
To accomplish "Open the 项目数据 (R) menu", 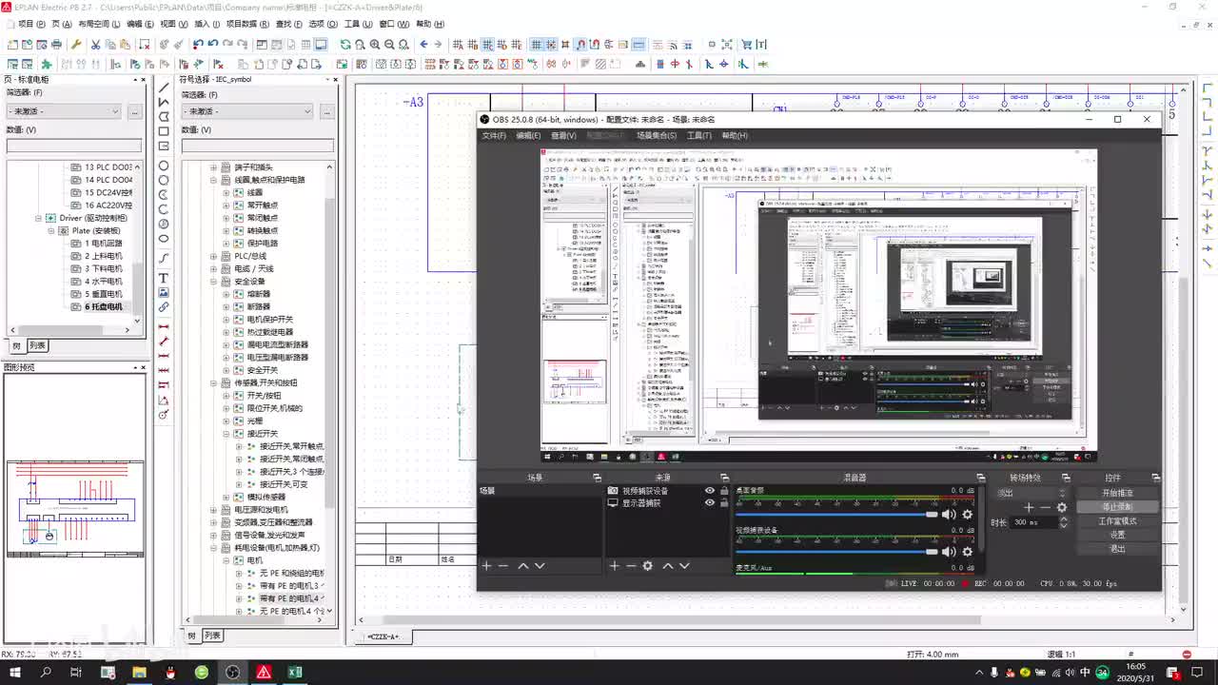I will [246, 24].
